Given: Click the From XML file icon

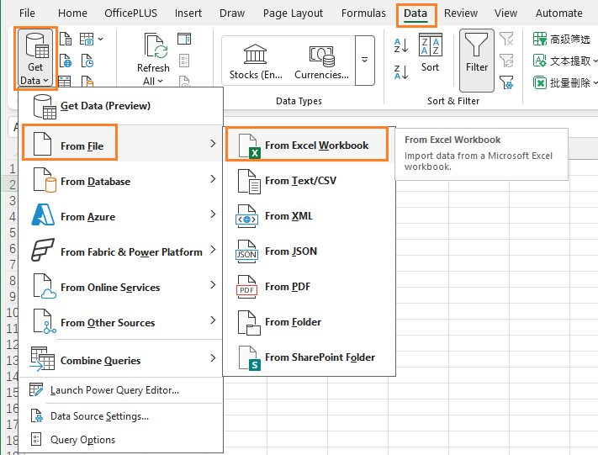Looking at the screenshot, I should tap(247, 217).
